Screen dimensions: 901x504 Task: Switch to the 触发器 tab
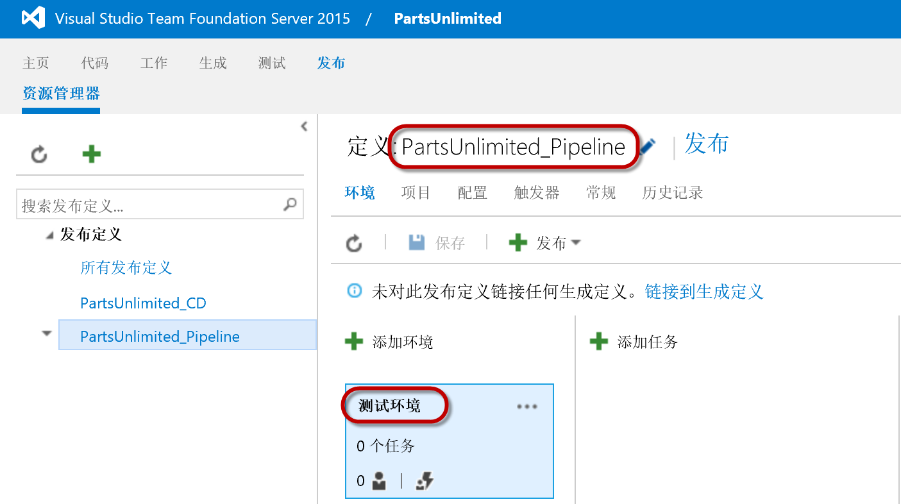tap(537, 192)
